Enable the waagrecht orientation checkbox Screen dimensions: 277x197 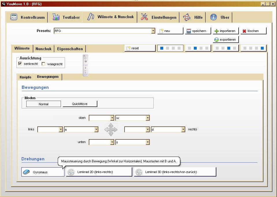44,64
